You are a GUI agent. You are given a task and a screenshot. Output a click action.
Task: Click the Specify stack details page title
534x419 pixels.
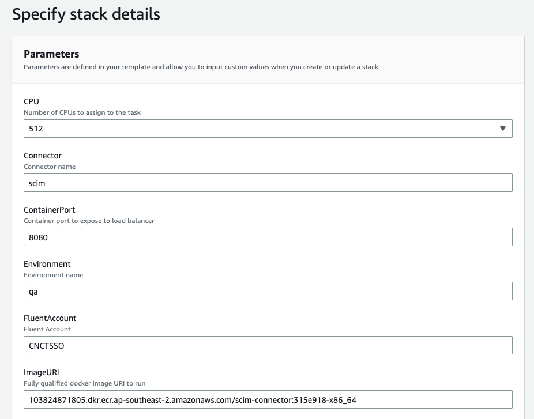(86, 14)
